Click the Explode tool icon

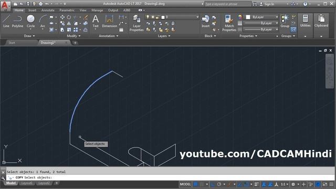click(x=86, y=23)
